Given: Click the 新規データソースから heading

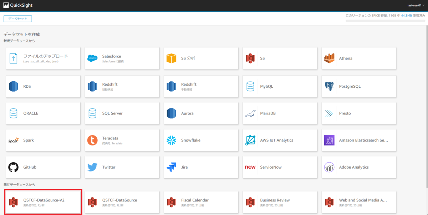Looking at the screenshot, I should (19, 41).
